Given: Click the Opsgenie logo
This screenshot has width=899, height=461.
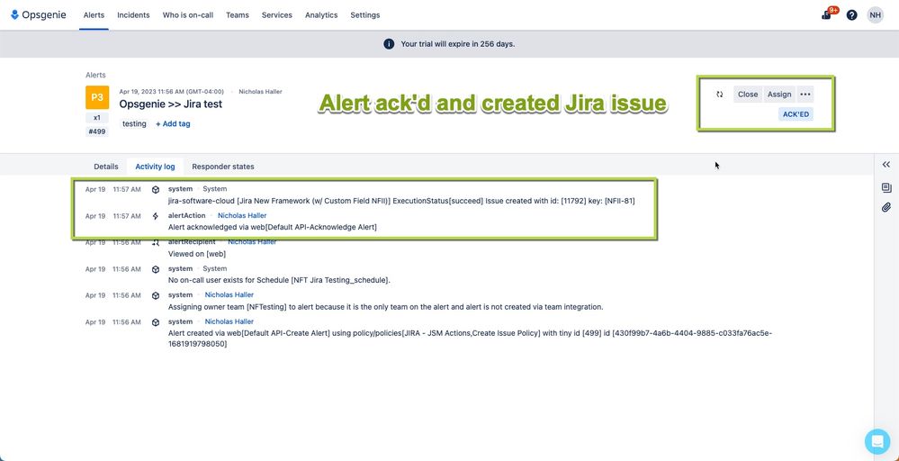Looking at the screenshot, I should pyautogui.click(x=39, y=15).
